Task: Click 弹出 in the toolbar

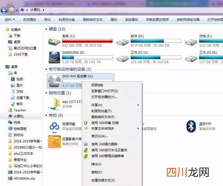Action: [x=47, y=19]
